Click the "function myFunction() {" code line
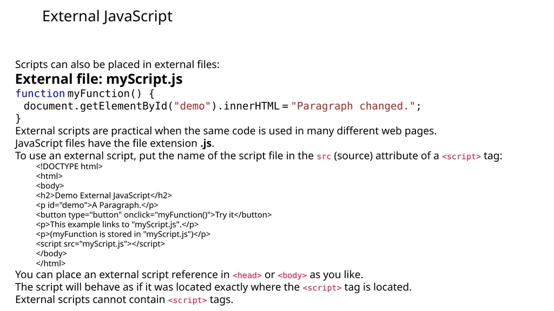554x311 pixels. [85, 94]
